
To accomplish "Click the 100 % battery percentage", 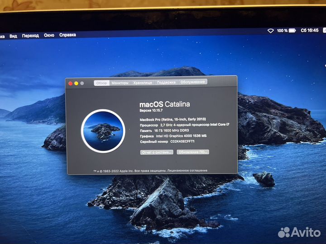I will (x=282, y=31).
